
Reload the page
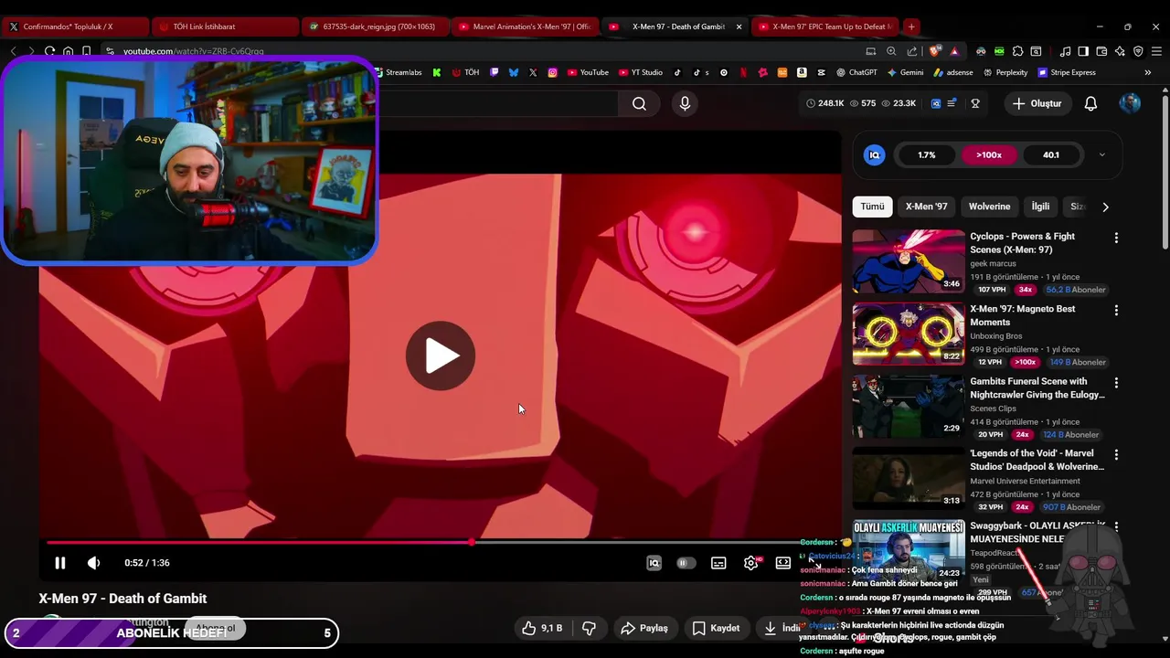[x=49, y=51]
